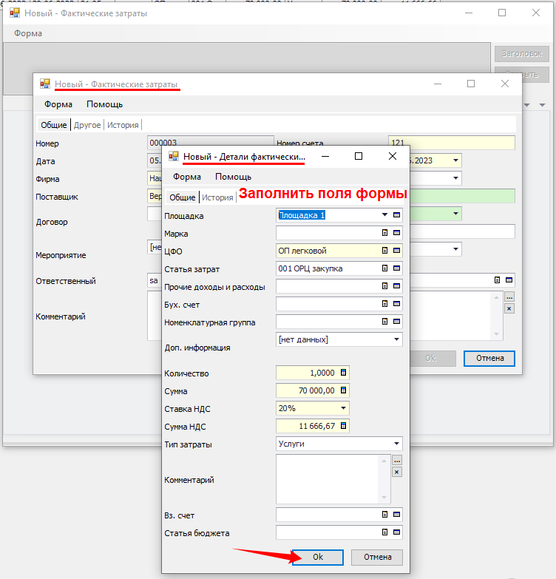
Task: Clear detail Комментарий with the x button
Action: [397, 472]
